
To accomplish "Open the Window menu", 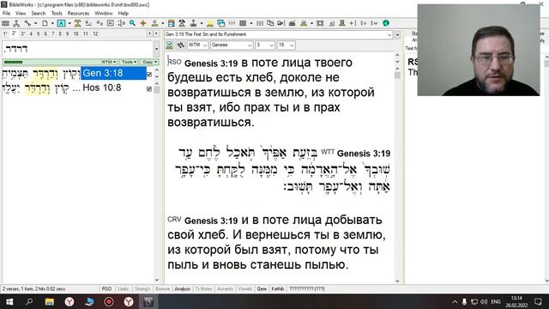I will click(x=104, y=14).
